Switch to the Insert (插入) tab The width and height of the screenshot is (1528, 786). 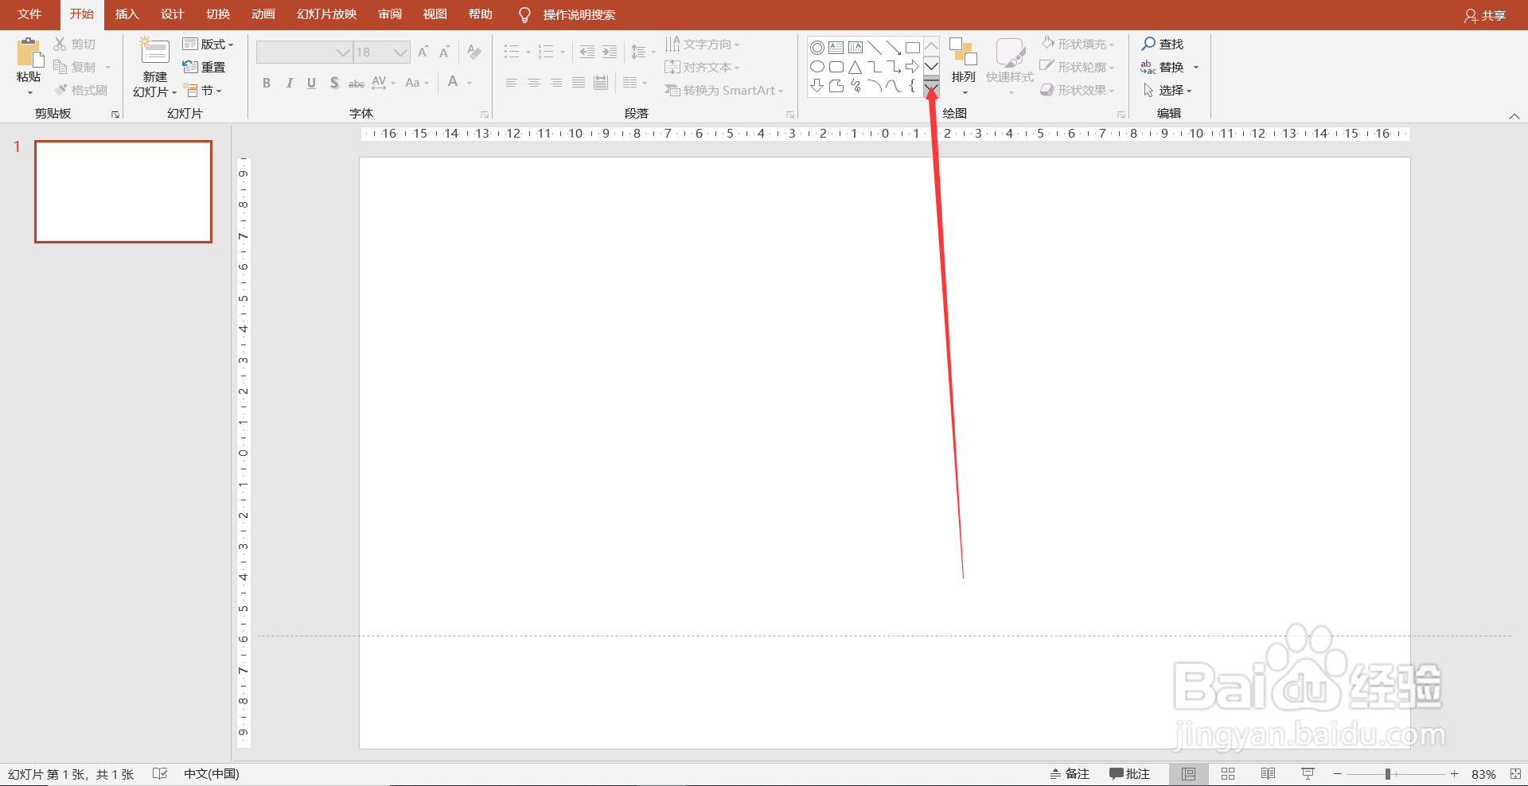[127, 14]
